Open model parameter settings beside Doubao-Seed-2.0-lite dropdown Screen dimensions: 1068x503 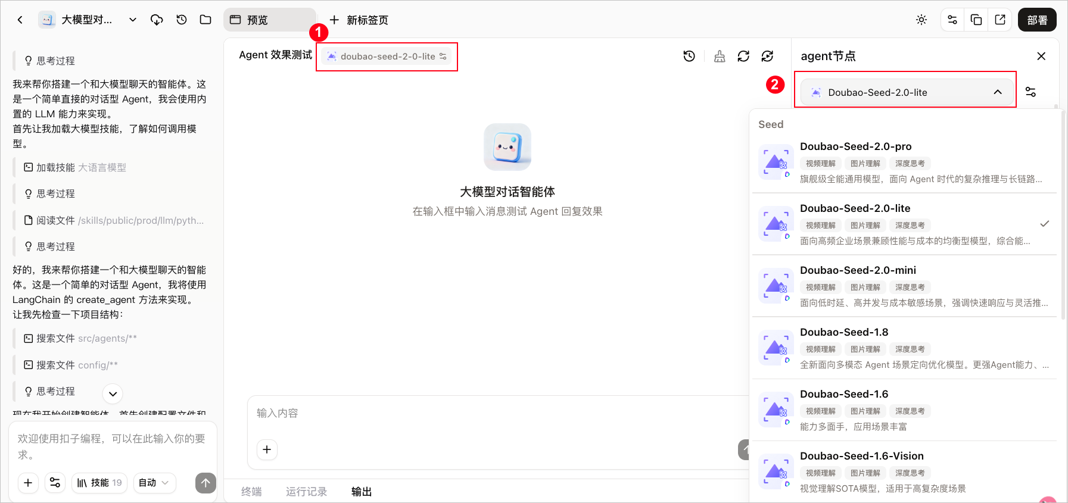[x=1030, y=92]
